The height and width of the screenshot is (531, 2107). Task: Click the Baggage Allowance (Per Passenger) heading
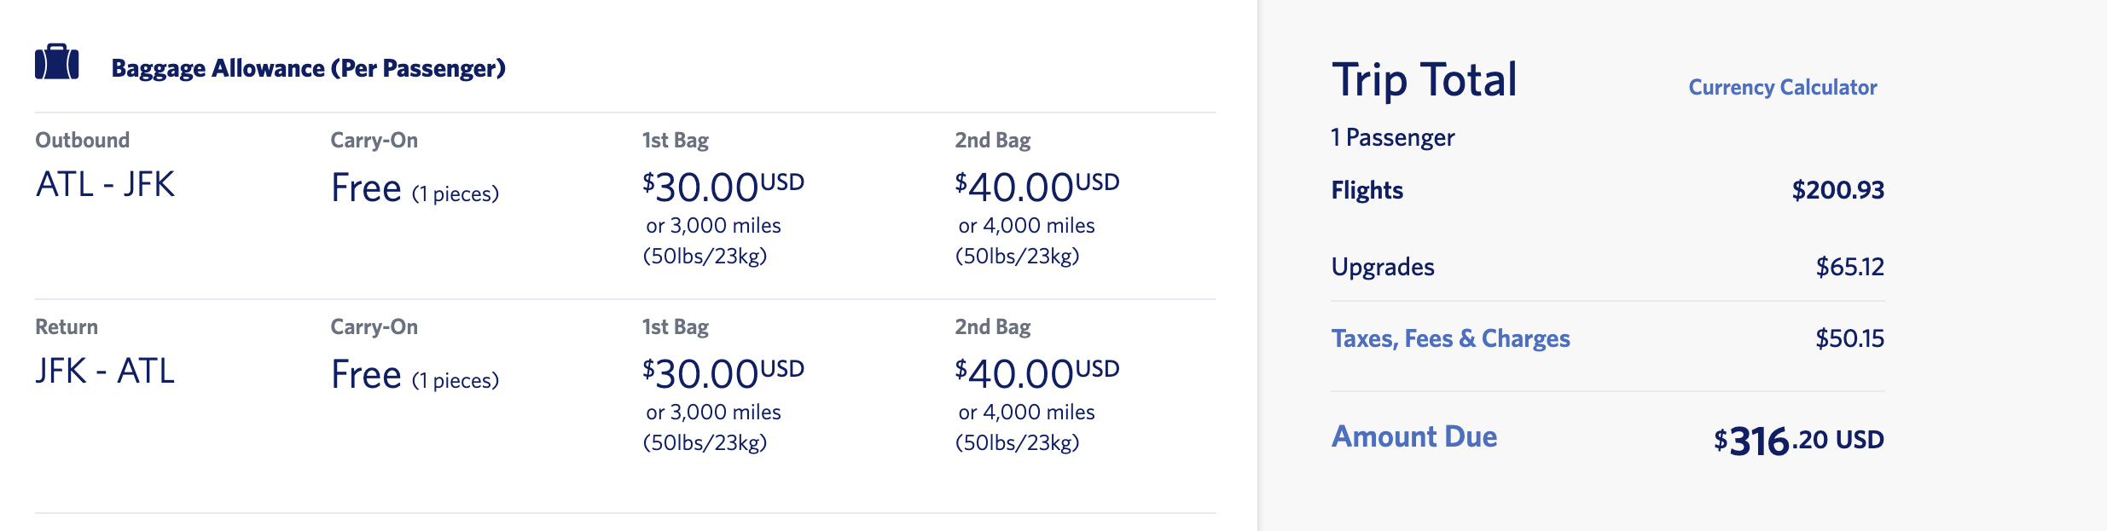(x=308, y=68)
